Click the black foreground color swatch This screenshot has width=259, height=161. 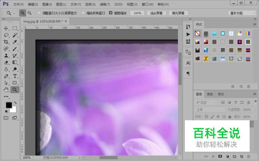8,105
